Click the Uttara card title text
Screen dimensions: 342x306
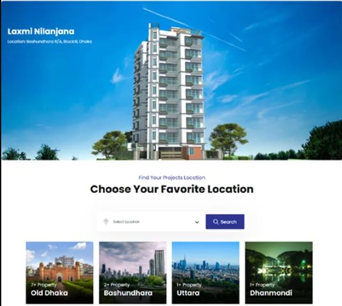pos(188,293)
